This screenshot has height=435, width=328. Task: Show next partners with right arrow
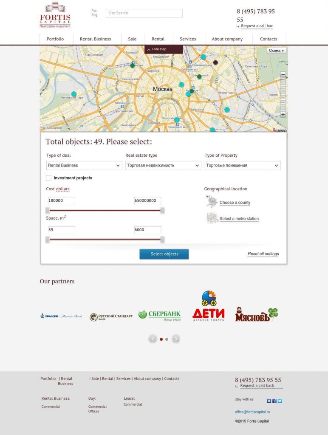click(176, 339)
